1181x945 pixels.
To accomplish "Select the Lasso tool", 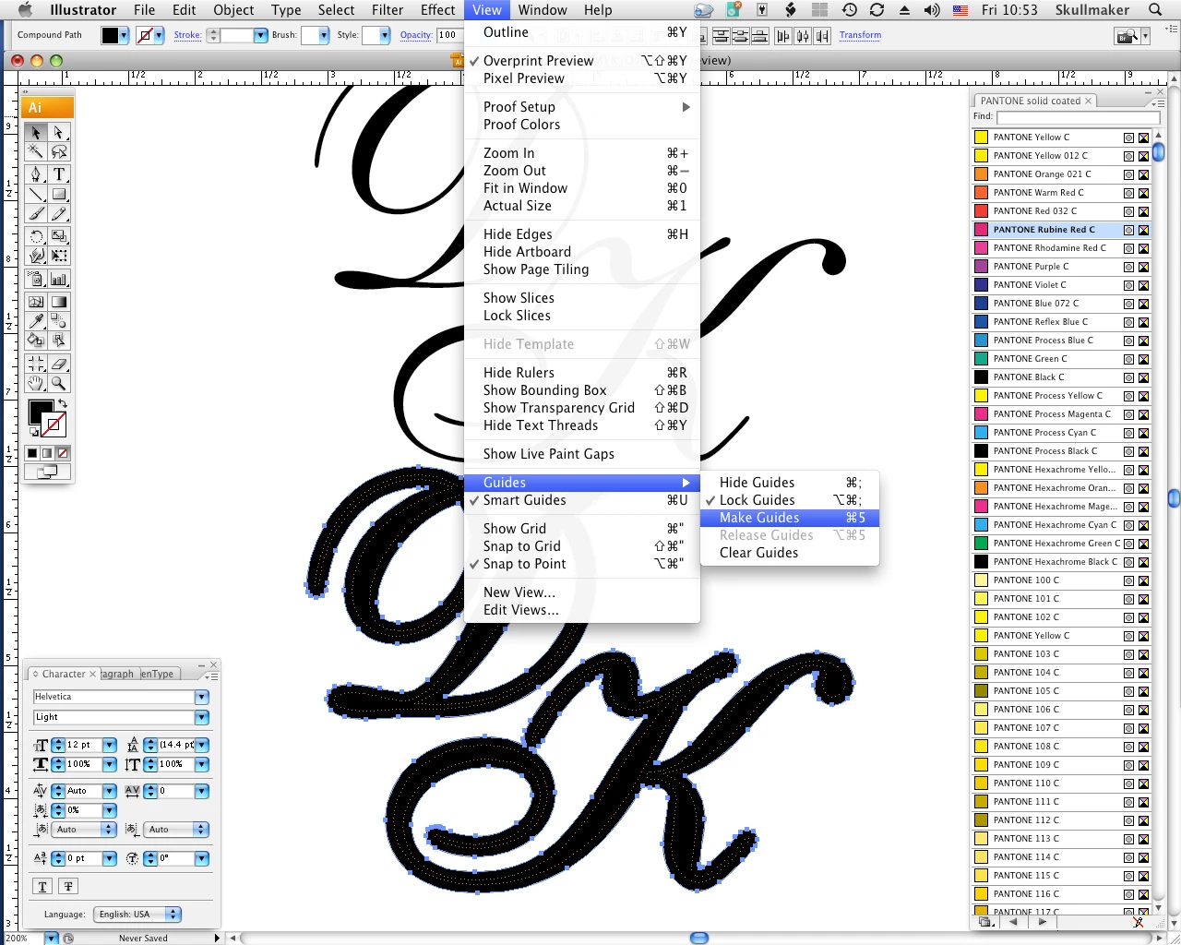I will click(x=59, y=151).
